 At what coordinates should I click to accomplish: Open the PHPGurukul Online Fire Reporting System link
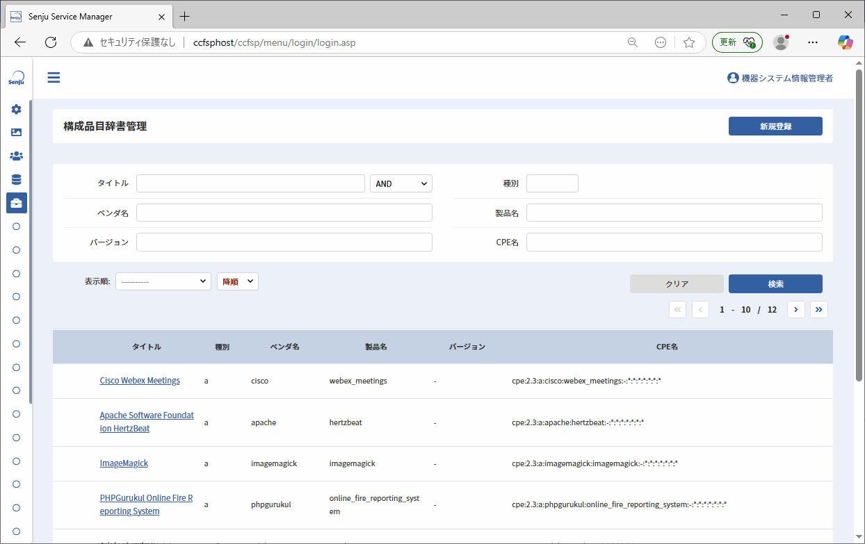click(x=146, y=504)
